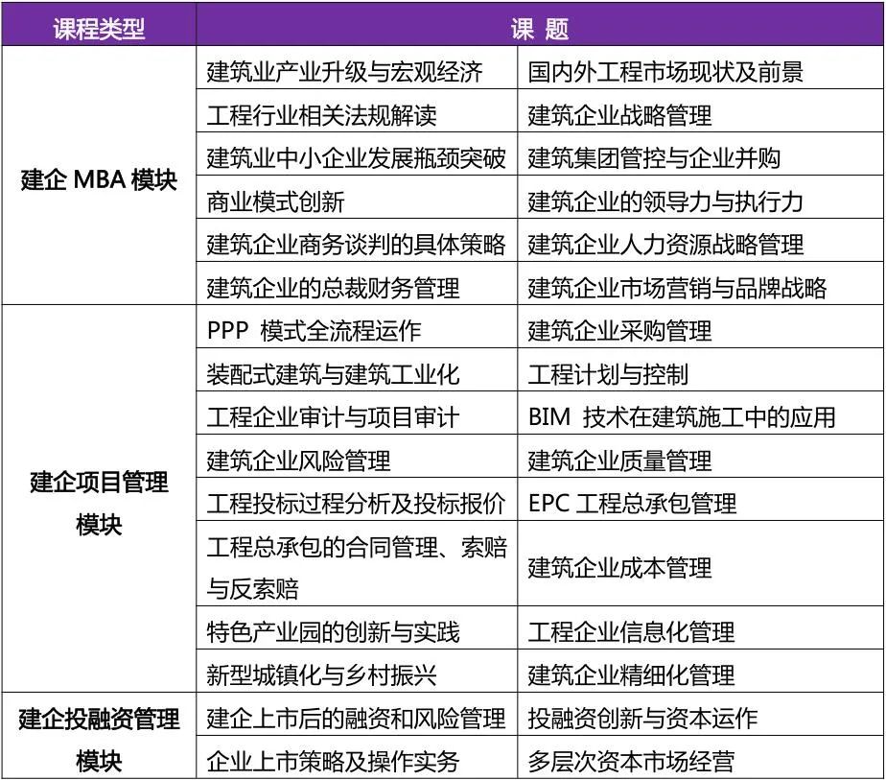Click 工程总承包的合同管理、索赔与反索赔 cell
Image resolution: width=886 pixels, height=780 pixels.
(x=357, y=563)
